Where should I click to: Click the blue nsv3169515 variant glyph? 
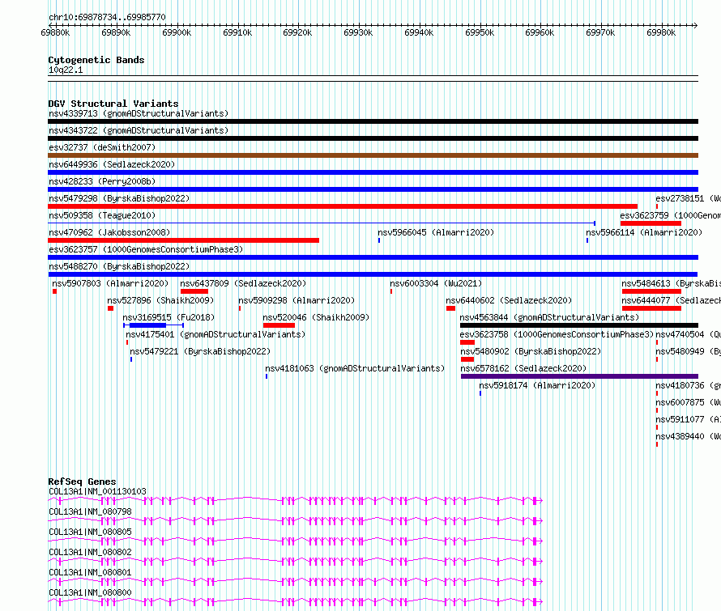point(154,325)
